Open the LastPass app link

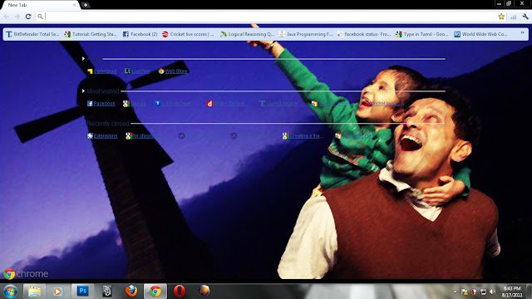(137, 71)
